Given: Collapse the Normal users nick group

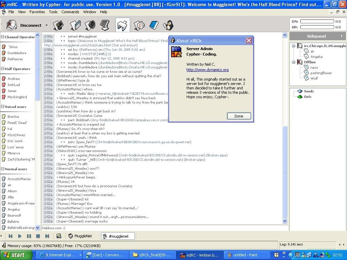Looking at the screenshot, I should pyautogui.click(x=2, y=169).
